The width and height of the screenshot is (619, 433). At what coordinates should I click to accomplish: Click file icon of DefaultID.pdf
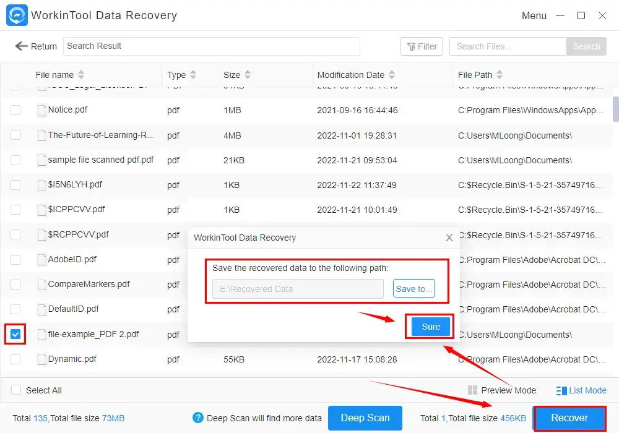coord(41,309)
